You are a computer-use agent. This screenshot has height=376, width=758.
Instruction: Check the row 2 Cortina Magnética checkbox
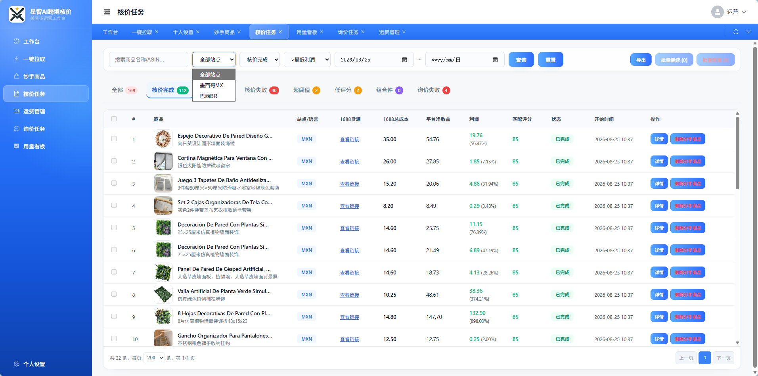pos(114,161)
